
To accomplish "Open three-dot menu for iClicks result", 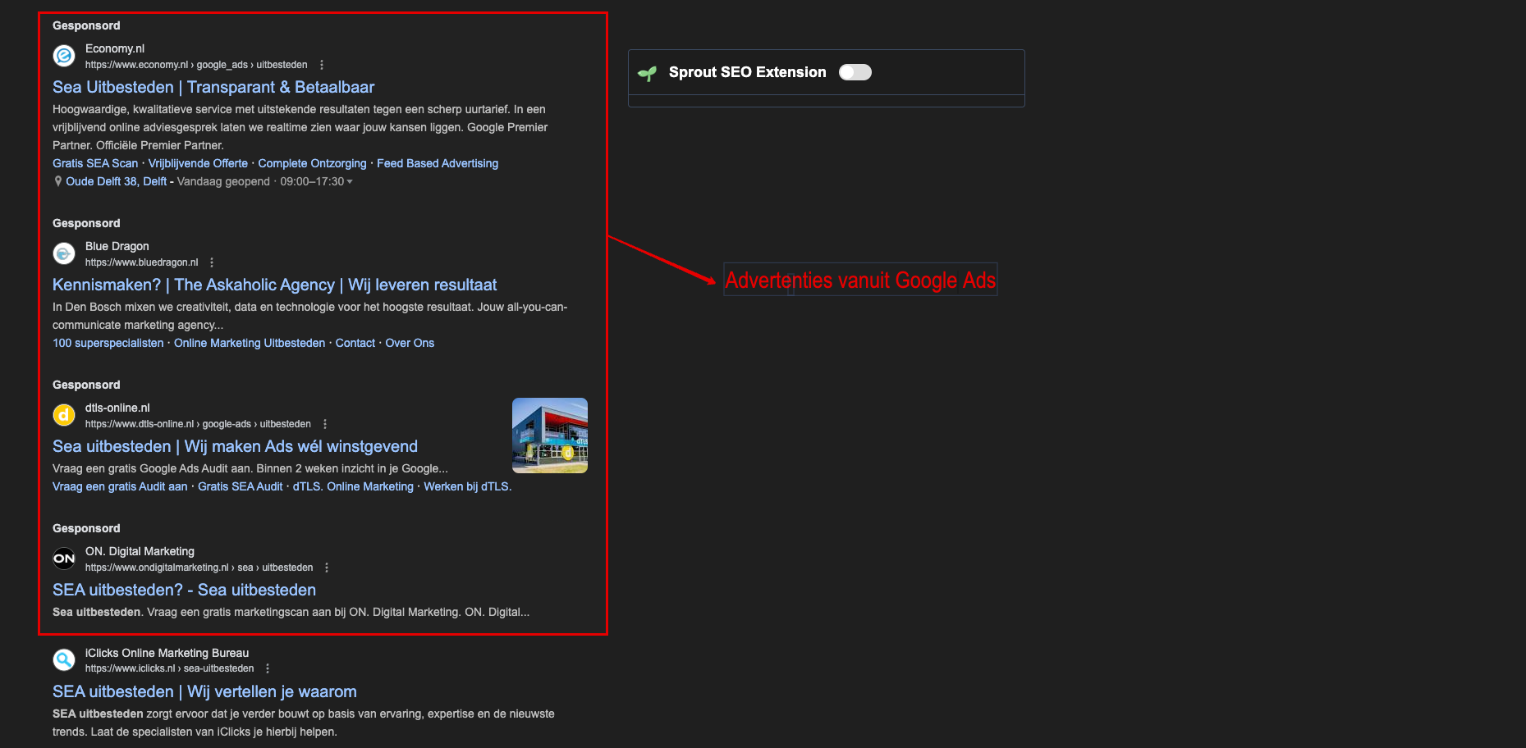I will coord(268,668).
